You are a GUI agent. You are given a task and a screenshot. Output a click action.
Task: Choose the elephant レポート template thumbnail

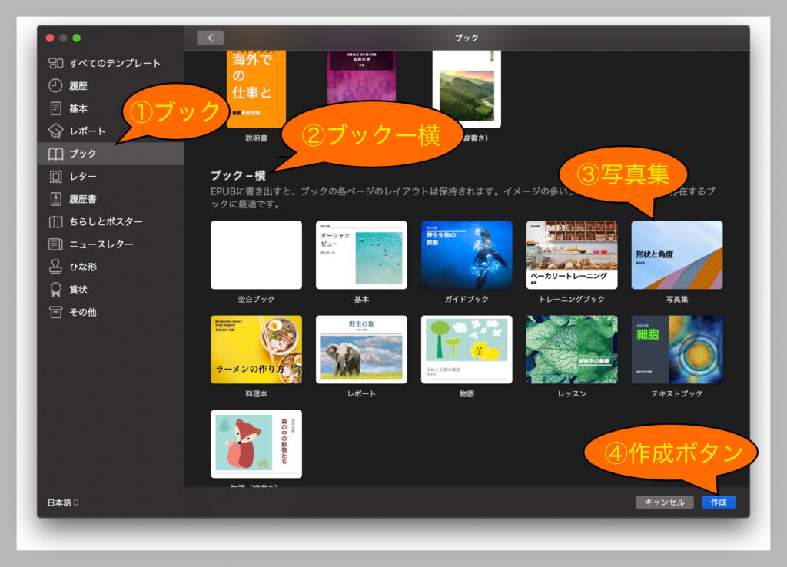pos(361,350)
